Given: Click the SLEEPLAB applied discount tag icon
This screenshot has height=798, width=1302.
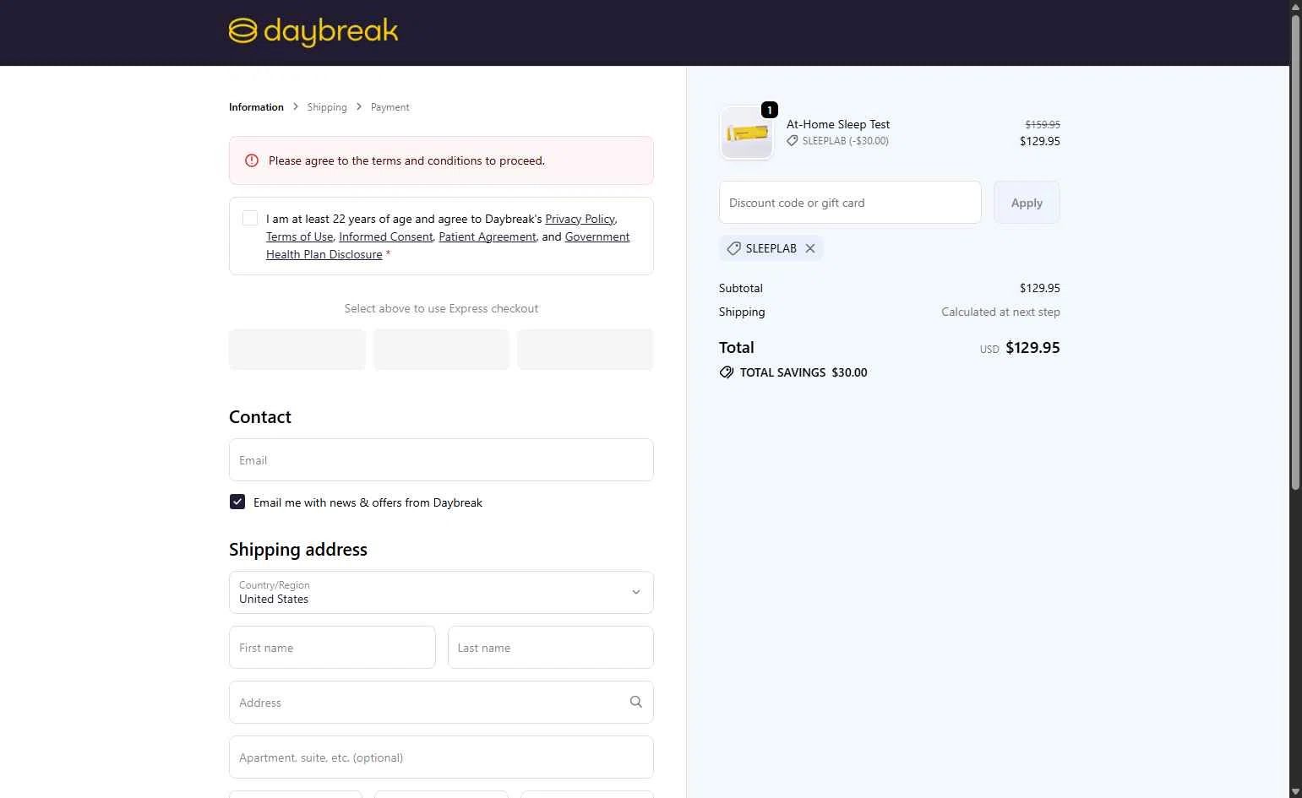Looking at the screenshot, I should pyautogui.click(x=733, y=248).
